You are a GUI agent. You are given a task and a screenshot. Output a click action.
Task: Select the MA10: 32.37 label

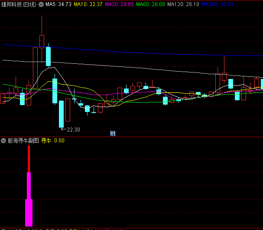tap(88, 4)
